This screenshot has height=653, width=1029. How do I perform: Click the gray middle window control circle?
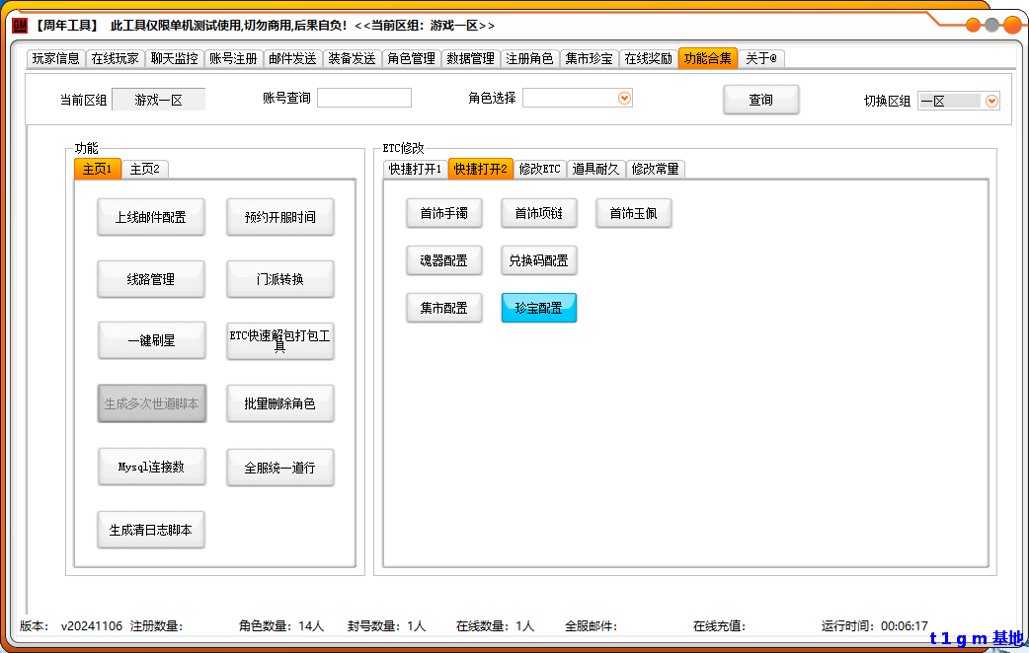click(992, 25)
